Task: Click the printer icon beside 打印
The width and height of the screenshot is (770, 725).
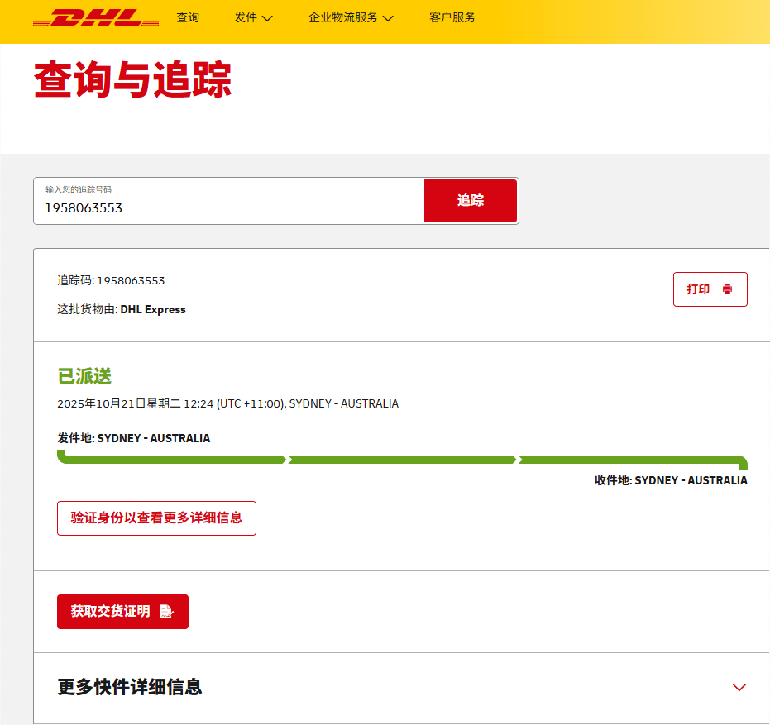Action: point(727,289)
